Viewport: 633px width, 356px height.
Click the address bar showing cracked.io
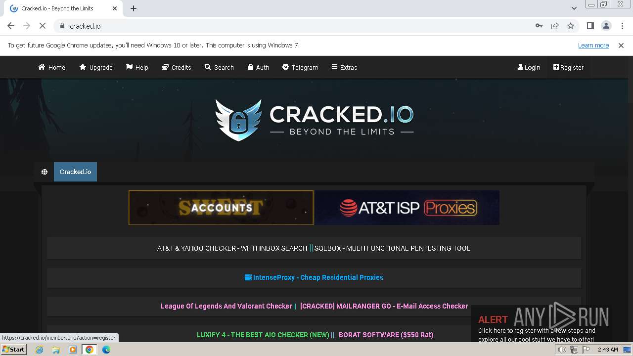click(292, 26)
